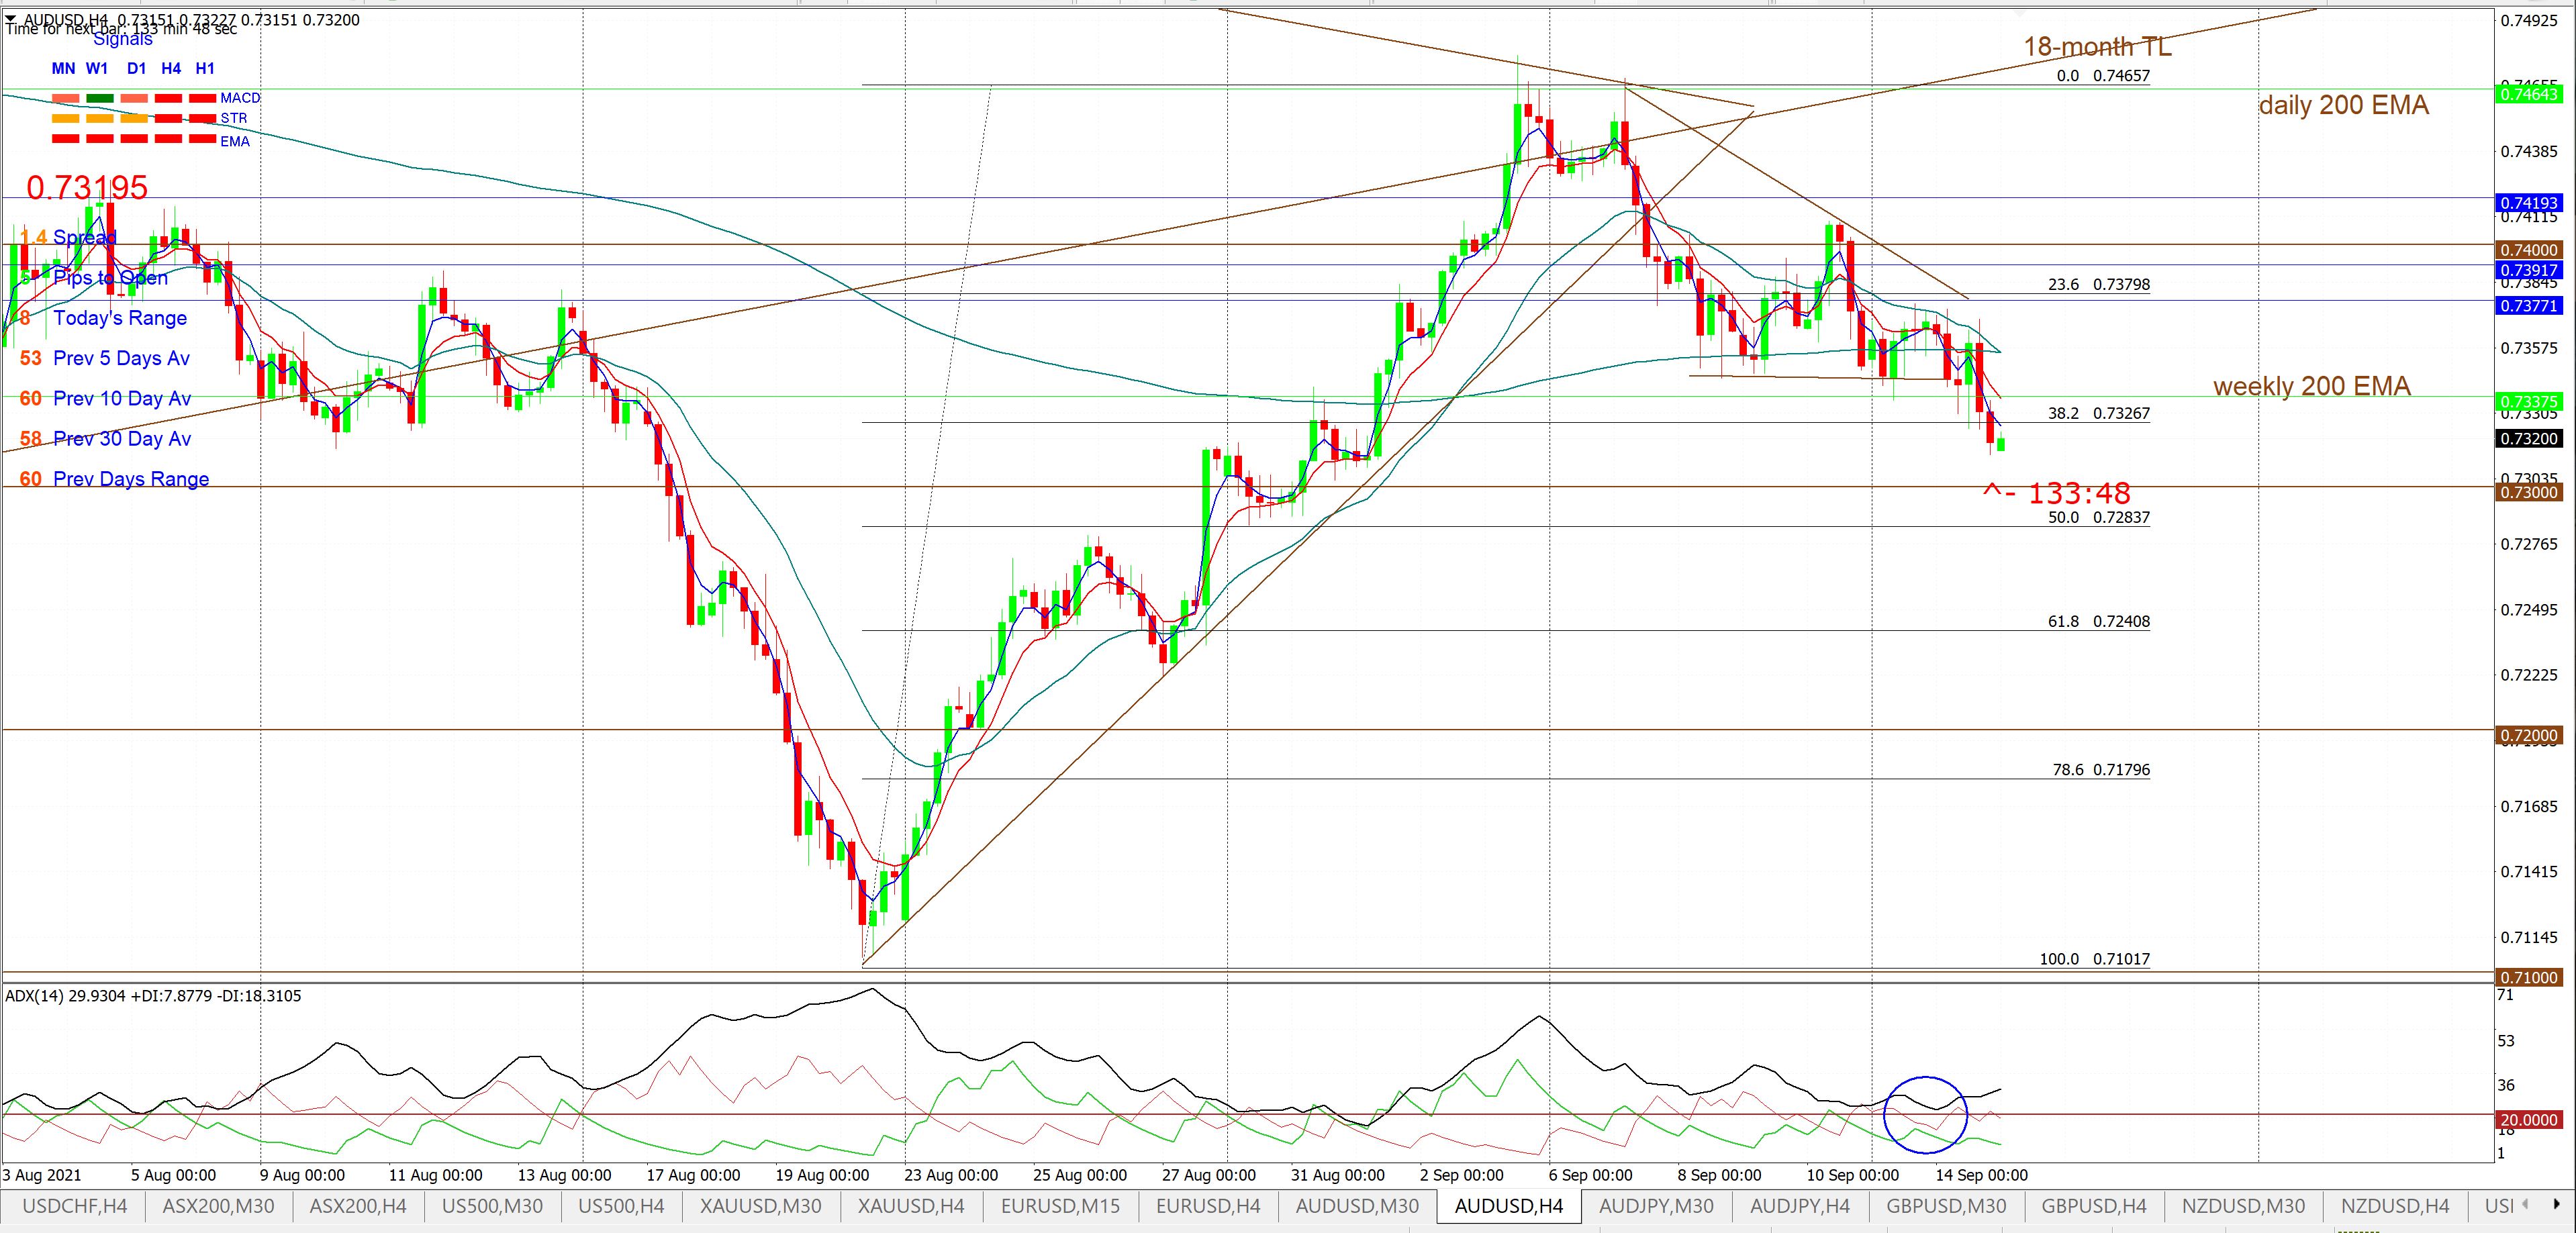Select the 'Prev Days Range' label
This screenshot has height=1233, width=2576.
point(131,479)
